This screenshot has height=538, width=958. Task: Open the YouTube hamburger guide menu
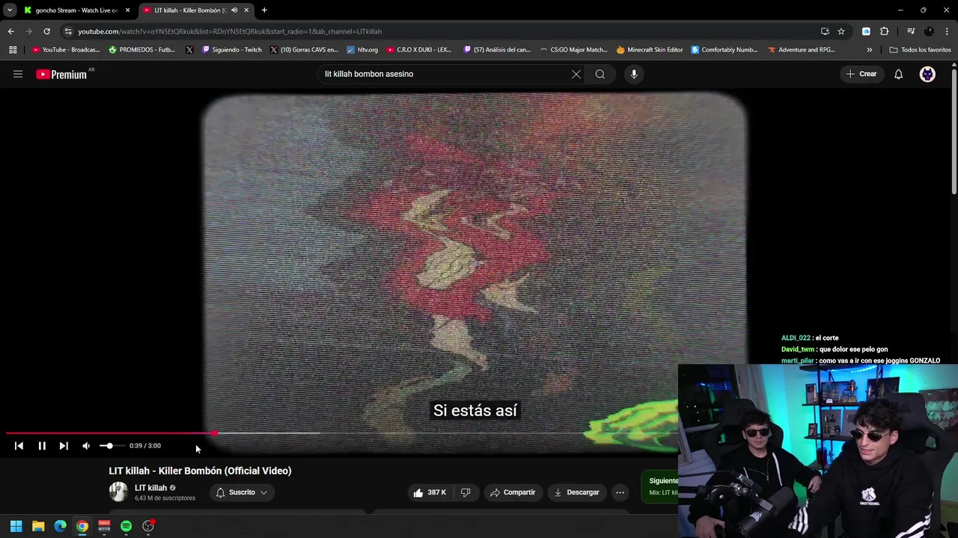tap(18, 74)
